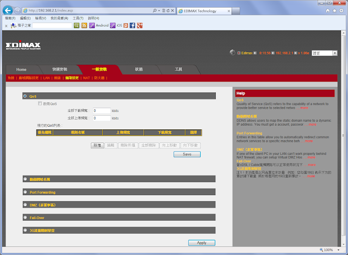
Task: Switch to the 狀態 tab
Action: [x=139, y=69]
